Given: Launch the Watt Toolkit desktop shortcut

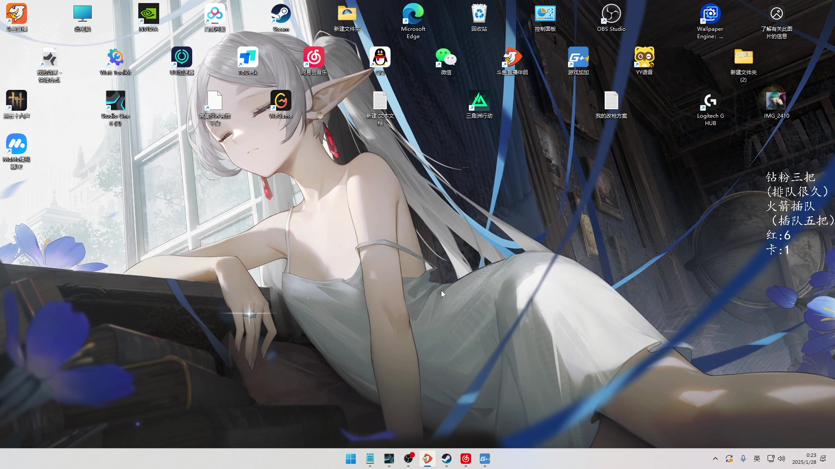Looking at the screenshot, I should click(116, 61).
